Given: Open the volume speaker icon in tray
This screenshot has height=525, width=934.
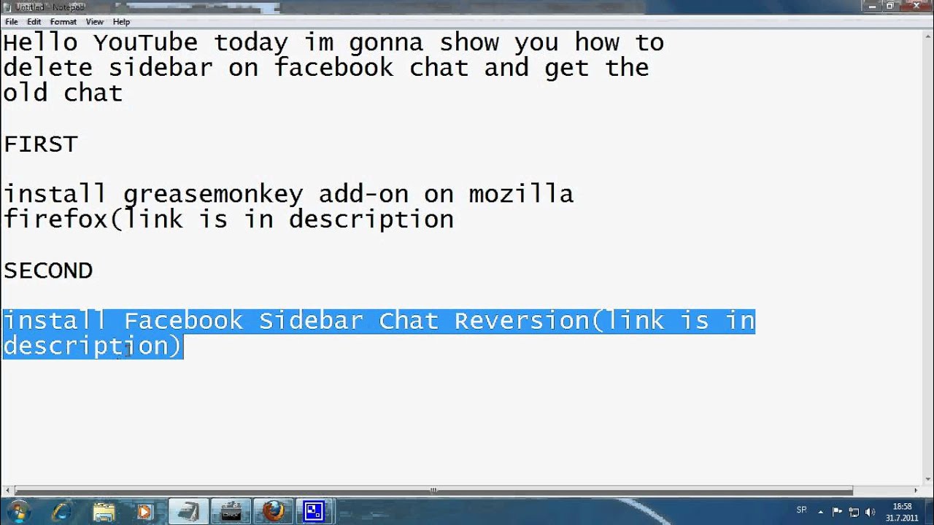Looking at the screenshot, I should click(871, 512).
